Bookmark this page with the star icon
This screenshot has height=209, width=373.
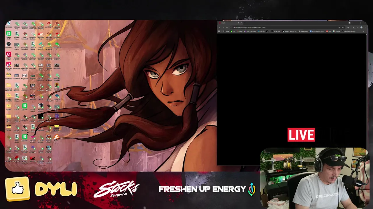(x=343, y=27)
